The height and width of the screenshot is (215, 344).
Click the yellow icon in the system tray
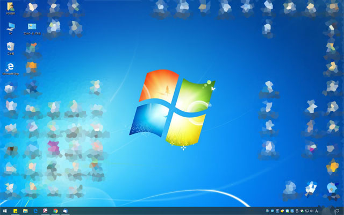(x=283, y=211)
